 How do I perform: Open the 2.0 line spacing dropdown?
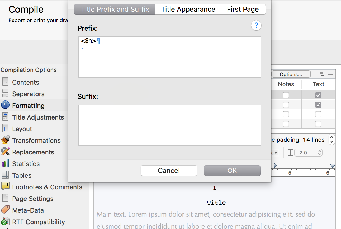tap(308, 153)
